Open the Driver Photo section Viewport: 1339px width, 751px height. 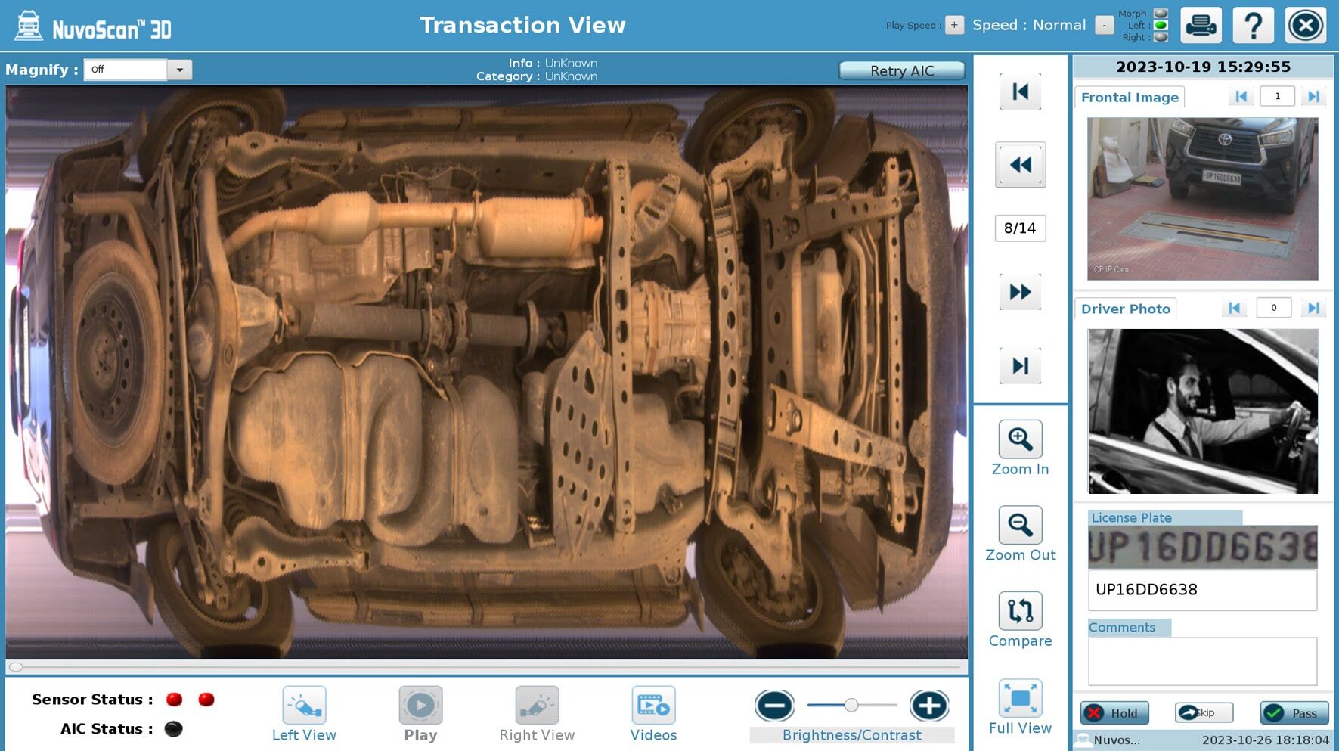pos(1125,309)
